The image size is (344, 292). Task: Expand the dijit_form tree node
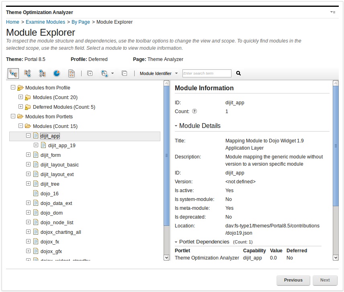click(x=28, y=155)
